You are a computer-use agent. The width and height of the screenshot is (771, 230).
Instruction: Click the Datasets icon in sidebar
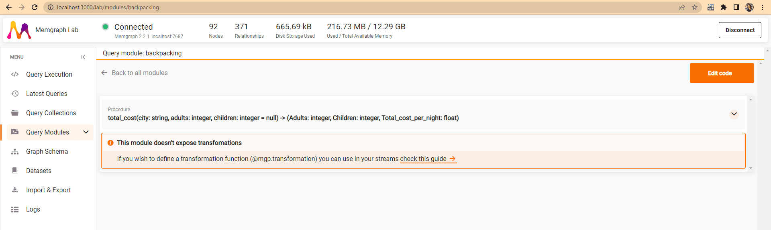(15, 171)
